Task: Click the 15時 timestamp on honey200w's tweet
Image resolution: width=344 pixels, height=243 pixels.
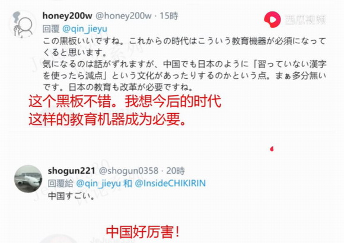Action: pyautogui.click(x=168, y=16)
